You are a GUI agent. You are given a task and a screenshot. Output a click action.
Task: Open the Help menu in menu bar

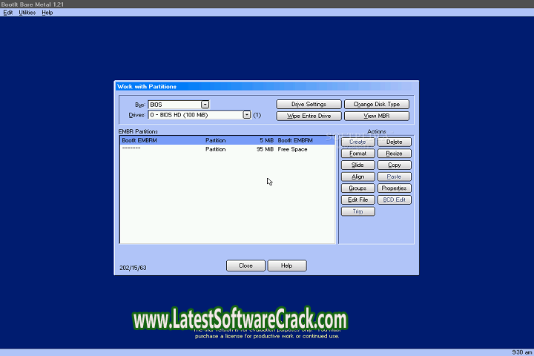47,13
